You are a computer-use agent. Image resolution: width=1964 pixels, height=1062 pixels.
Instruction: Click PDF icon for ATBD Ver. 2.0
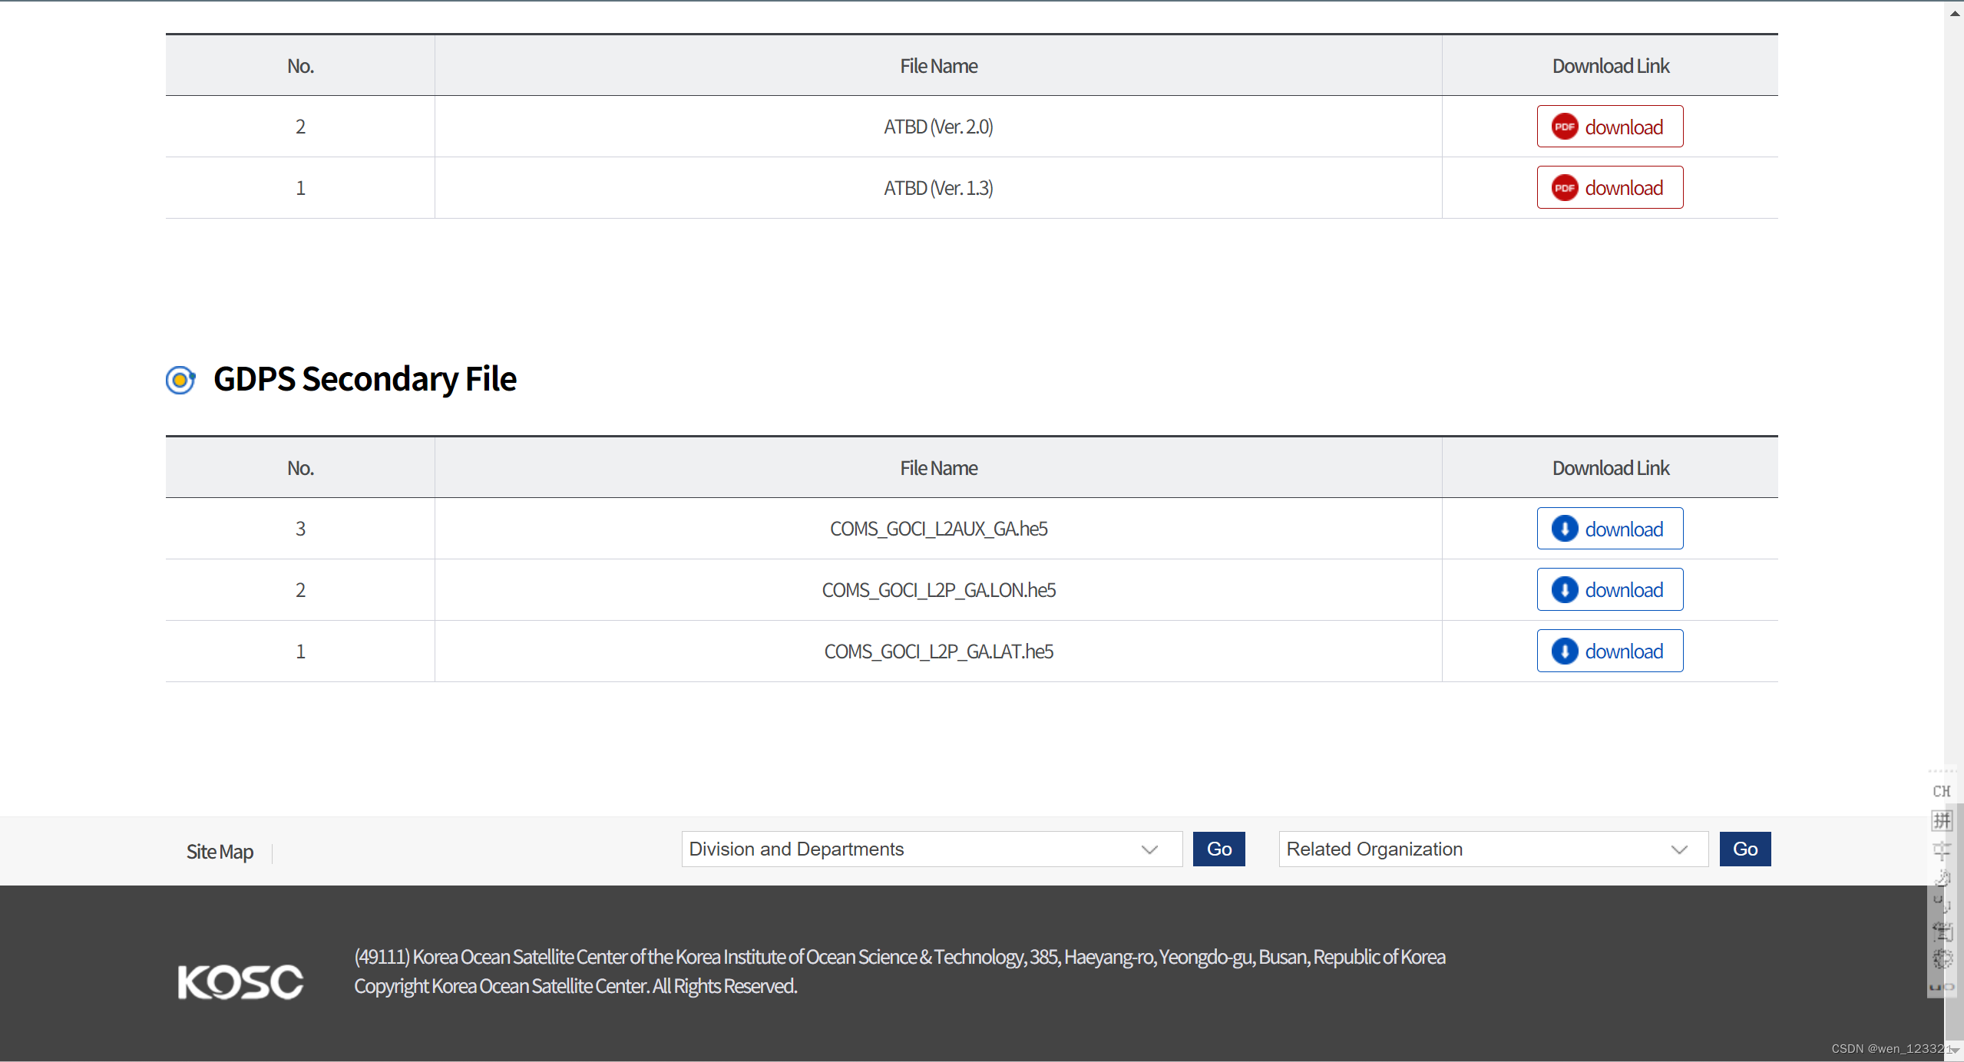point(1564,127)
